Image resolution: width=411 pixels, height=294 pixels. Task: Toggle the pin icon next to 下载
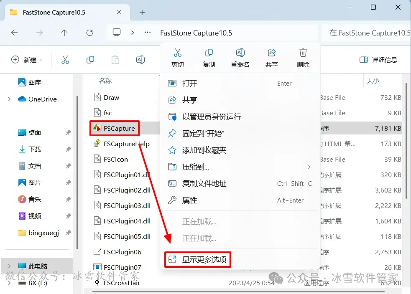pyautogui.click(x=68, y=149)
